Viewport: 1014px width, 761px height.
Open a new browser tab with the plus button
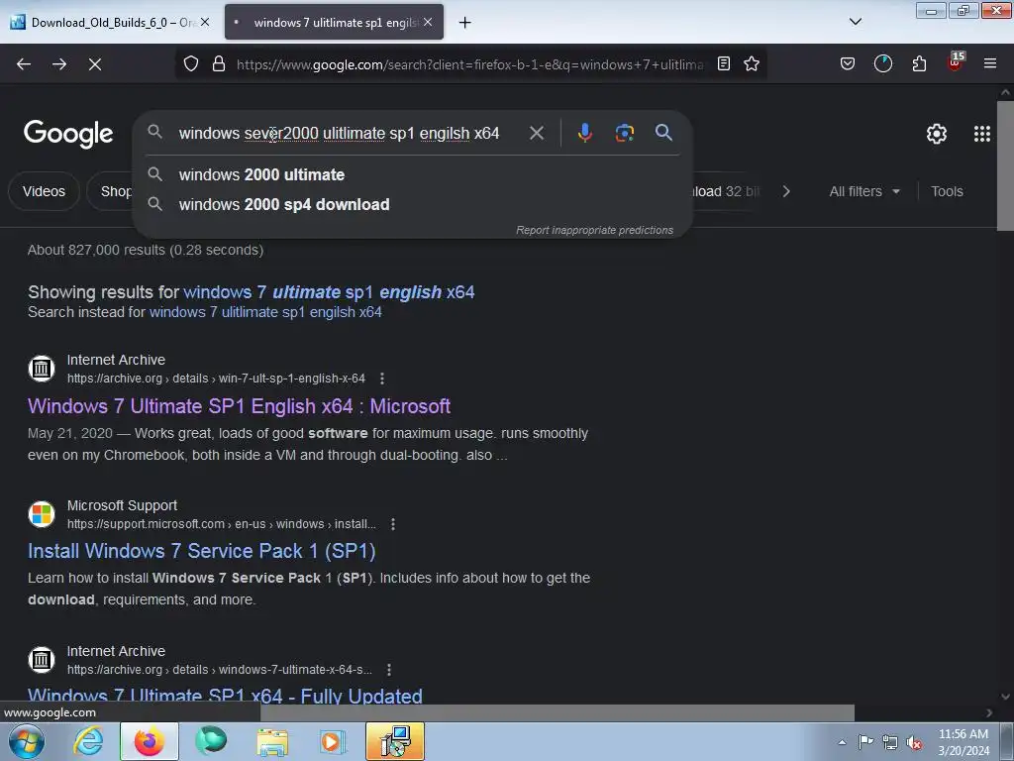(x=464, y=23)
